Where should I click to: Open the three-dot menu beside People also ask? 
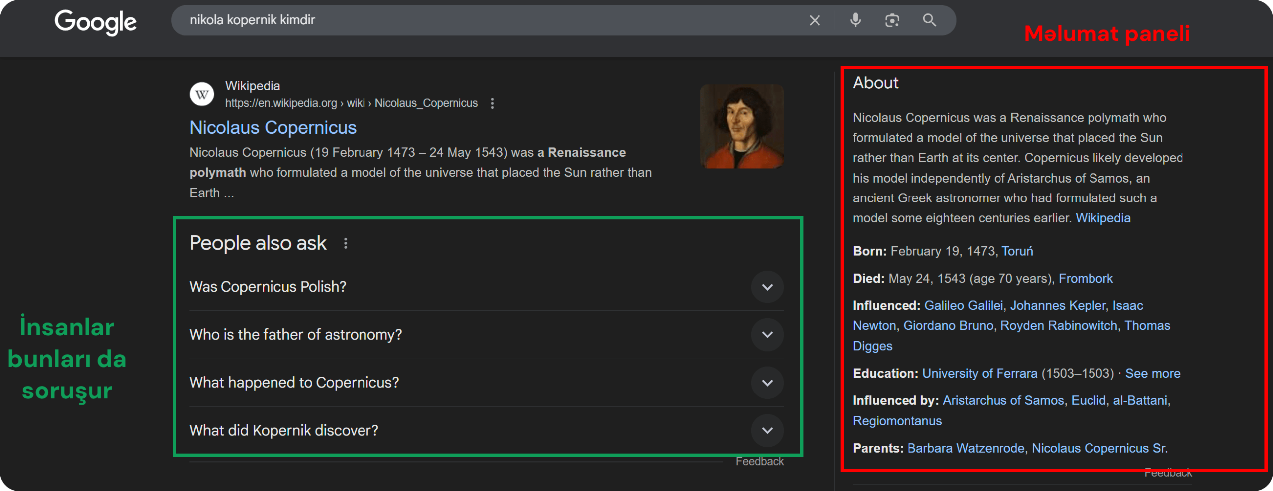(x=346, y=243)
